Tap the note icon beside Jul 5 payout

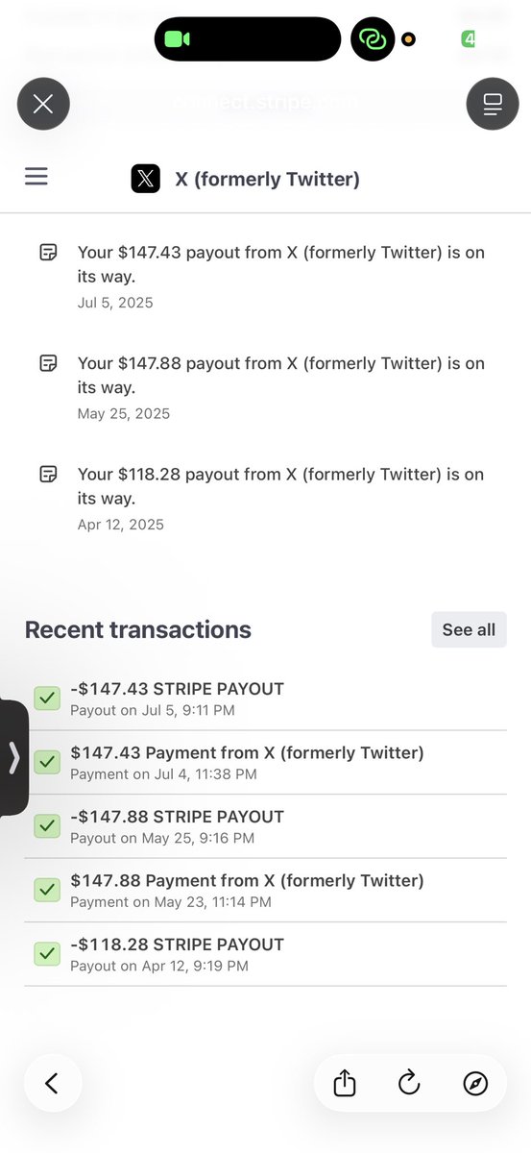point(48,253)
